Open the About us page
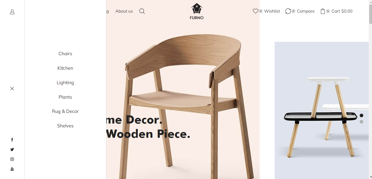The width and height of the screenshot is (372, 179). tap(124, 11)
